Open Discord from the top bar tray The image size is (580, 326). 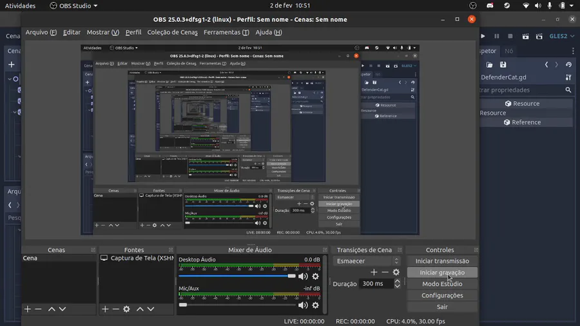[x=490, y=6]
